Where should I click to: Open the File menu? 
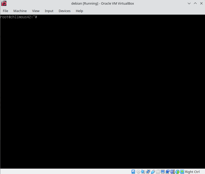point(5,11)
